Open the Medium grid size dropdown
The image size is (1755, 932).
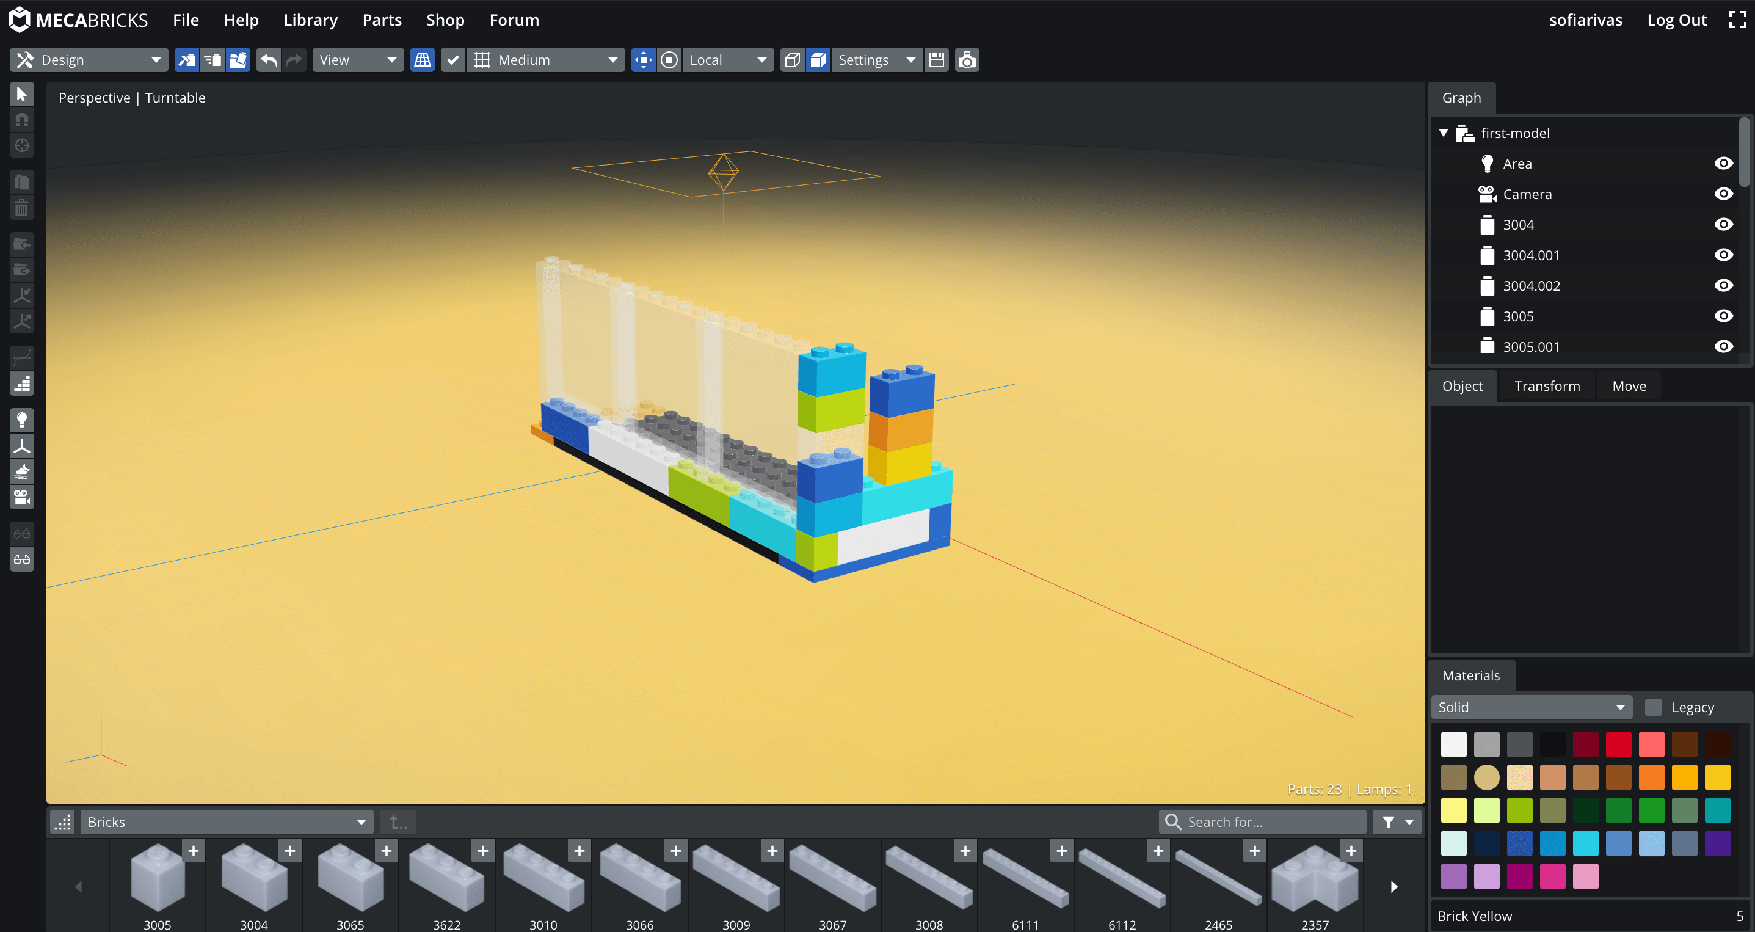pos(546,60)
